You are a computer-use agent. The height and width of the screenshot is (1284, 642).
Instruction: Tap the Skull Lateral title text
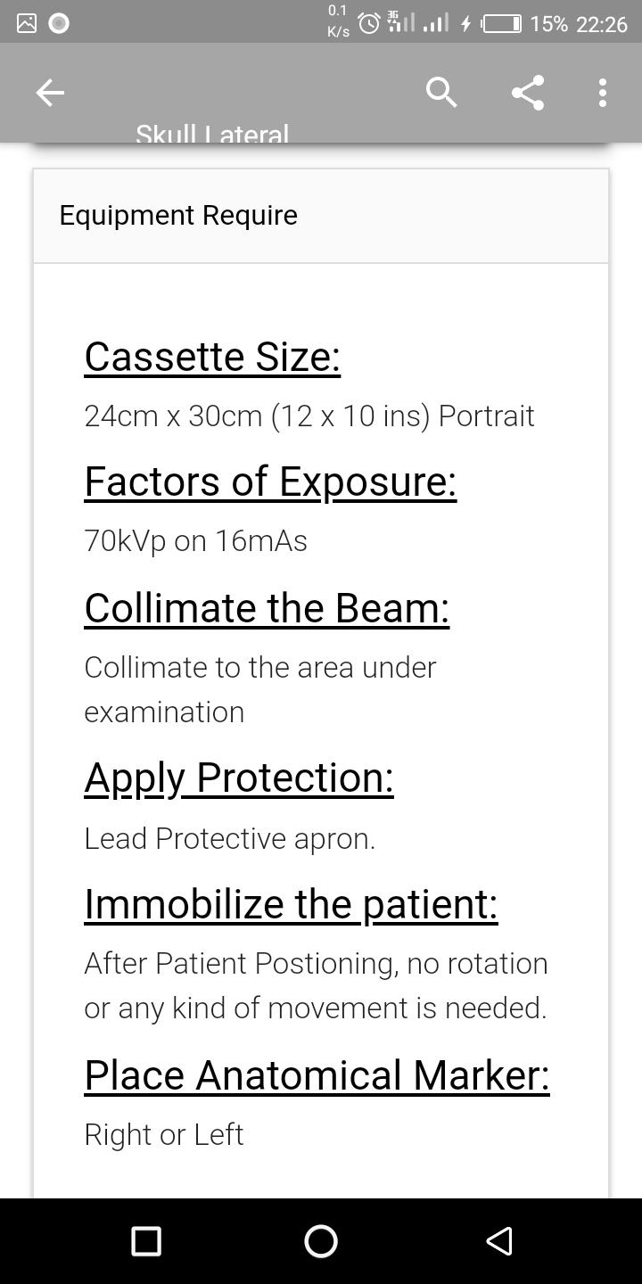pos(212,134)
